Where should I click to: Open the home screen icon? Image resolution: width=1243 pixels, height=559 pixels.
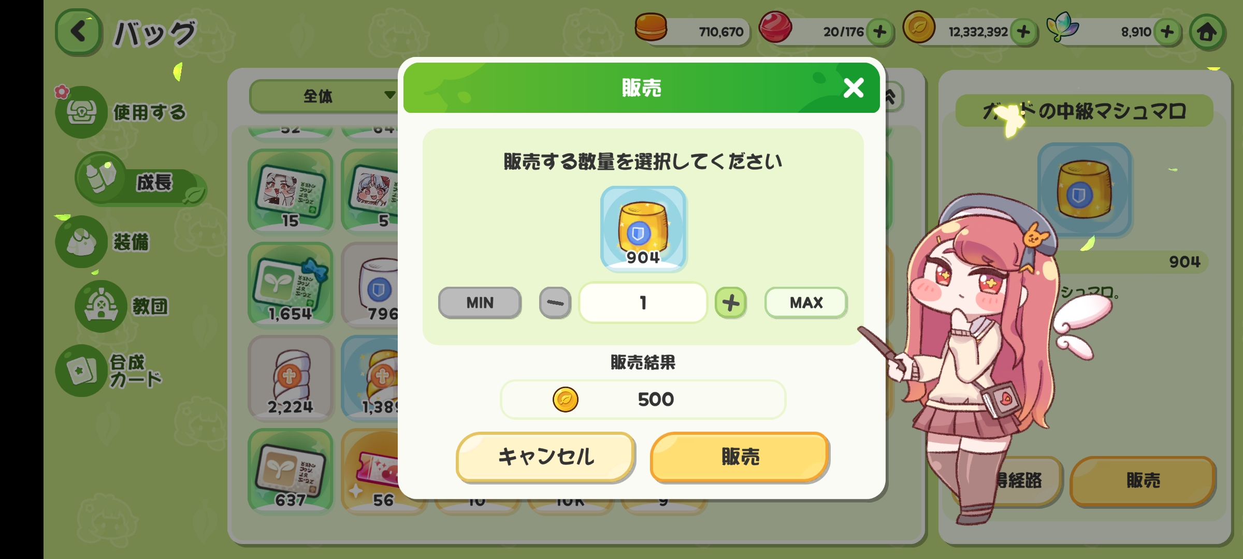coord(1207,32)
